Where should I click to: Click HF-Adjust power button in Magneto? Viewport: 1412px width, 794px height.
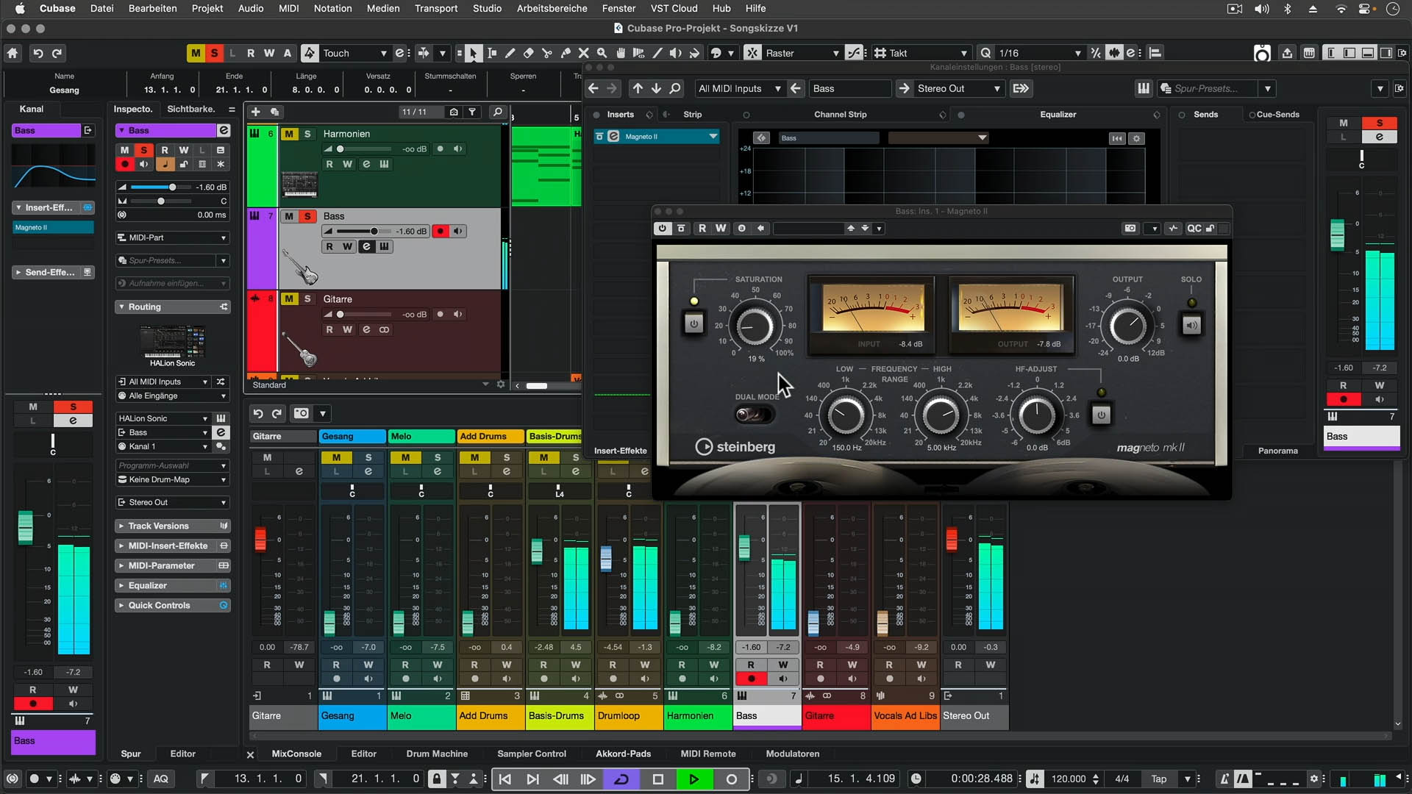point(1101,415)
